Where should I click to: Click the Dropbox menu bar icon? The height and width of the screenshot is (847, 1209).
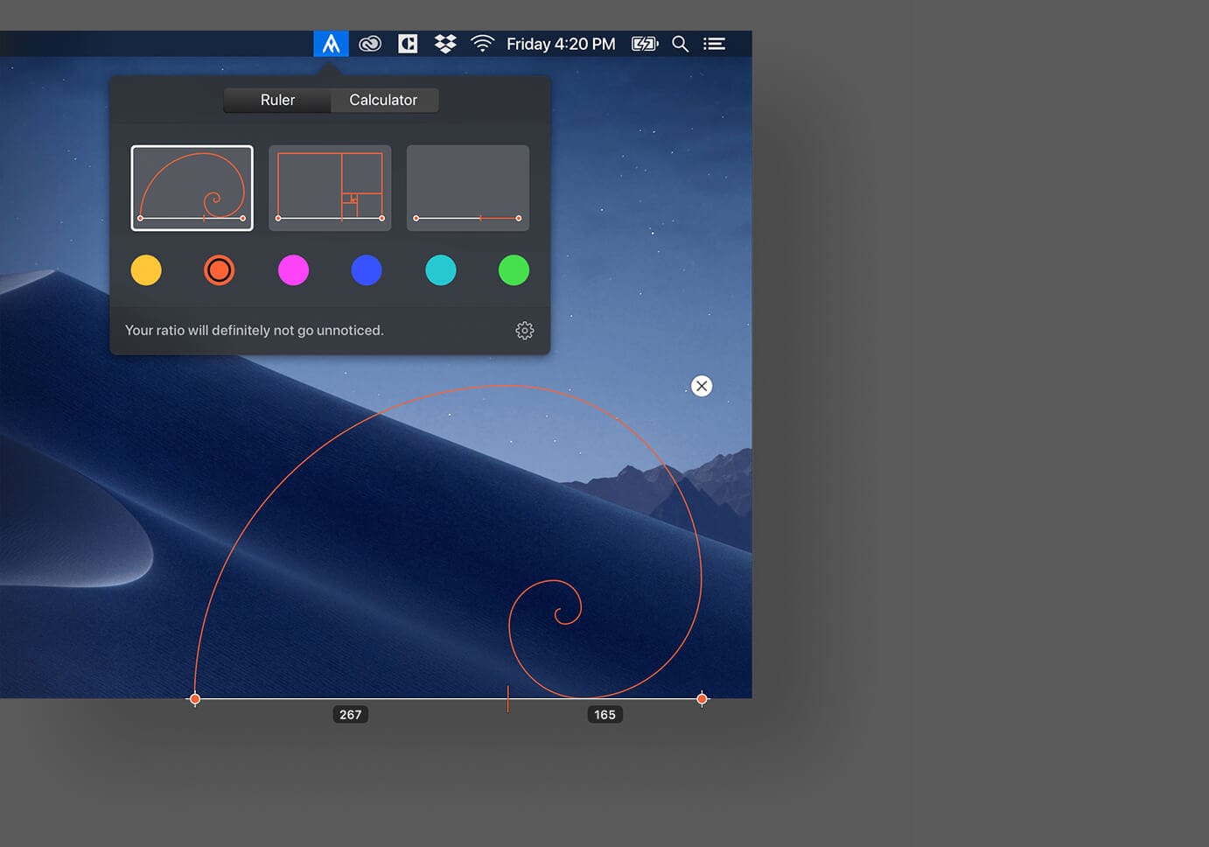point(445,43)
